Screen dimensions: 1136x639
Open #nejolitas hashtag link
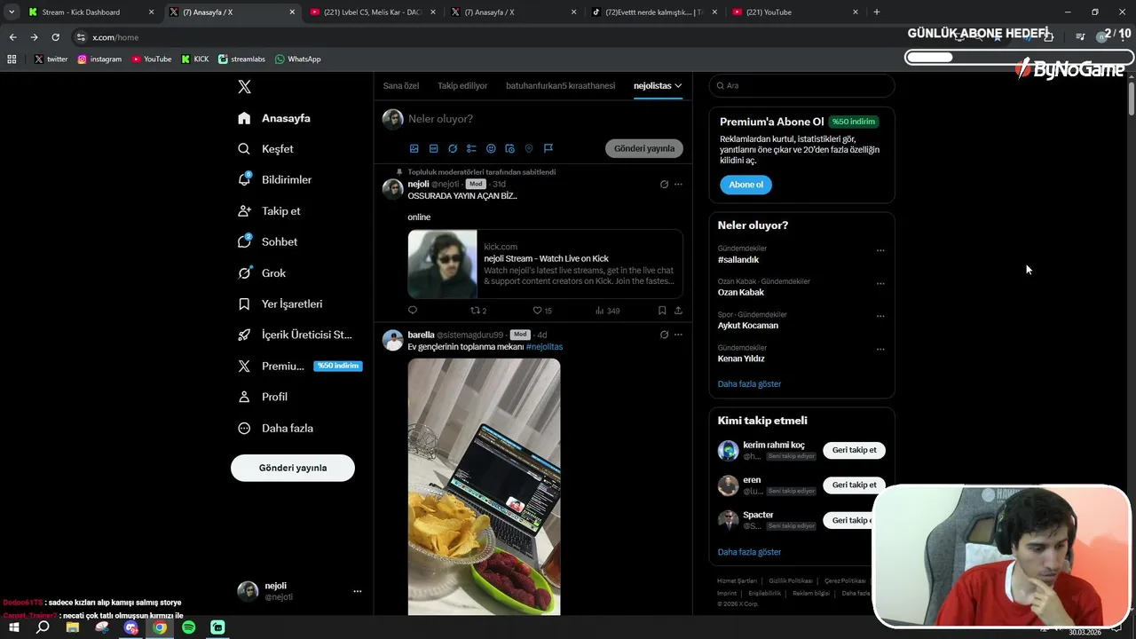[544, 346]
